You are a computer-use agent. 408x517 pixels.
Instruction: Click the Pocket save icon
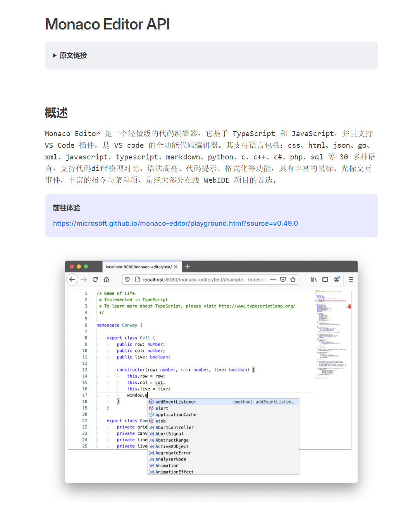tap(283, 279)
